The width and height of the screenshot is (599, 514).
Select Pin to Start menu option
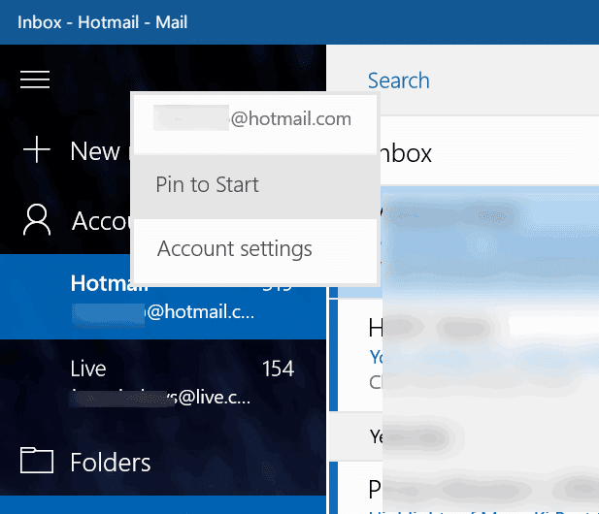pos(255,186)
